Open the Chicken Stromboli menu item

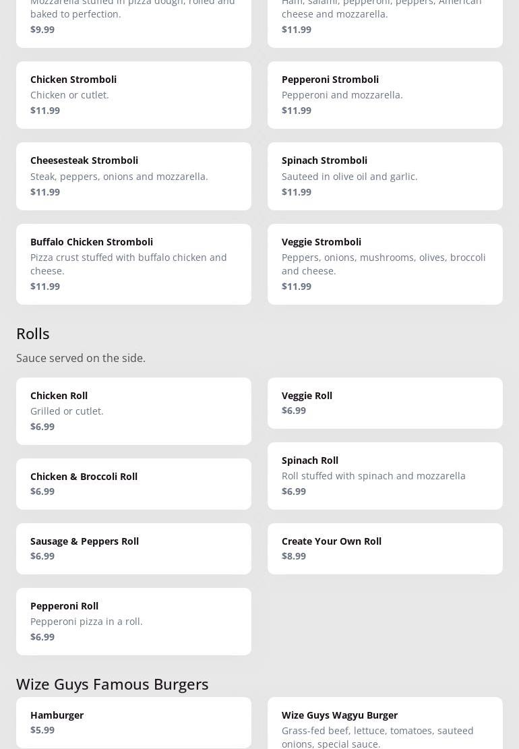(133, 95)
